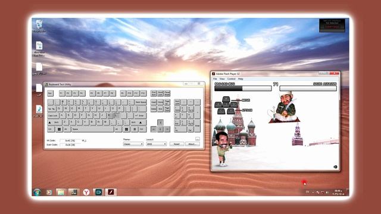381x214 pixels.
Task: Toggle the Num Lock key on the virtual keyboard
Action: tap(177, 102)
